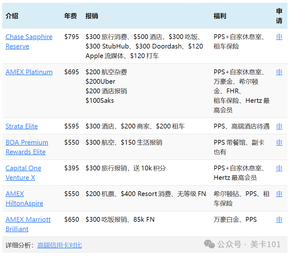Click 申 apply link for AMEX Platinum

[279, 72]
